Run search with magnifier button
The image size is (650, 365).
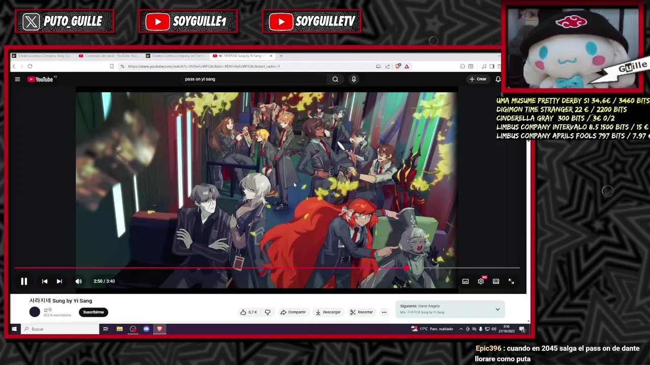click(x=335, y=79)
